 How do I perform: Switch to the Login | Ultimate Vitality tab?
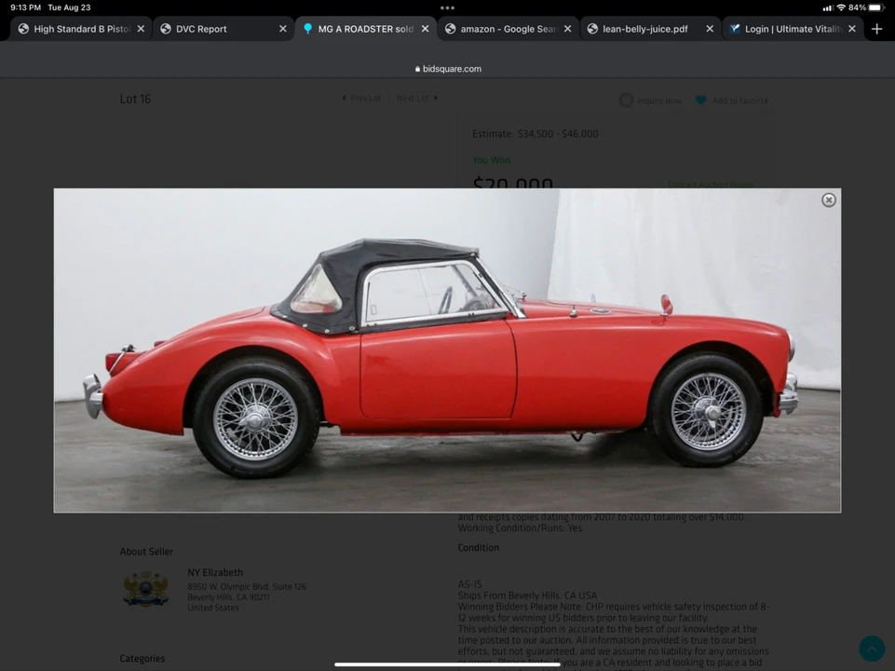tap(793, 29)
